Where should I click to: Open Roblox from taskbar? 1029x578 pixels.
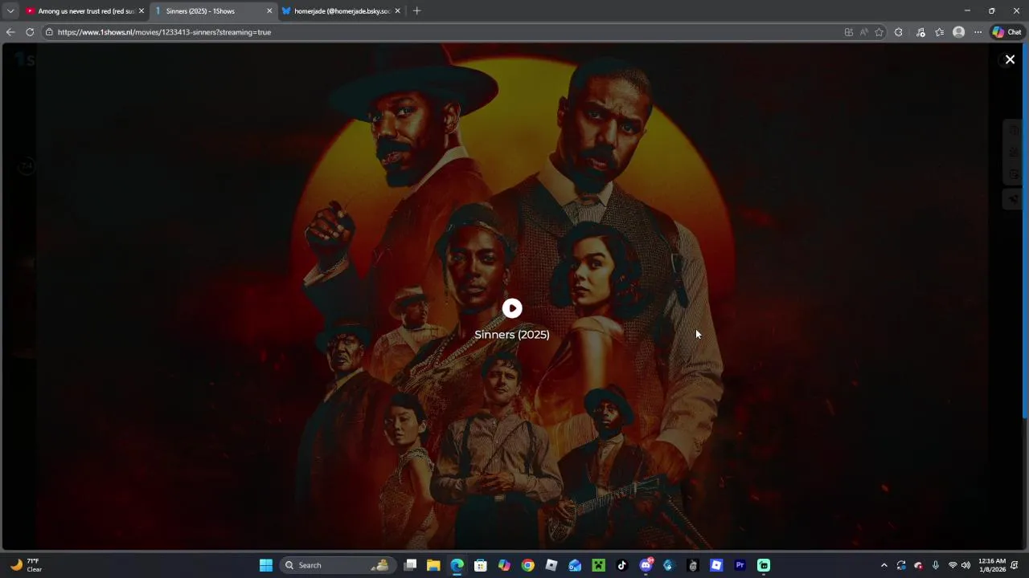pyautogui.click(x=551, y=565)
